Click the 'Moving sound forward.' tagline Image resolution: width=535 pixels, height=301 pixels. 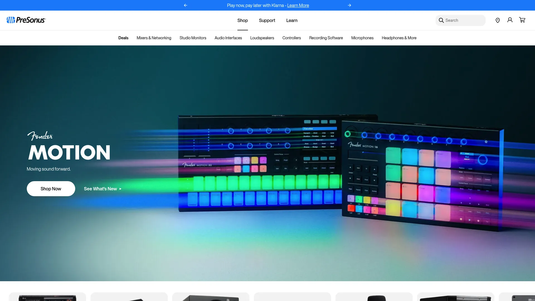[x=49, y=169]
